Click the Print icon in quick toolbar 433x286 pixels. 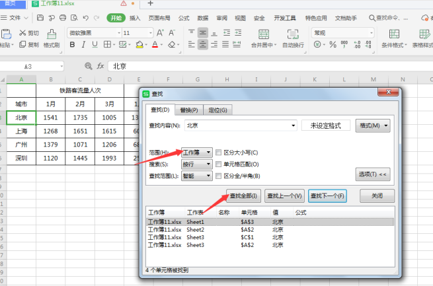(63, 18)
